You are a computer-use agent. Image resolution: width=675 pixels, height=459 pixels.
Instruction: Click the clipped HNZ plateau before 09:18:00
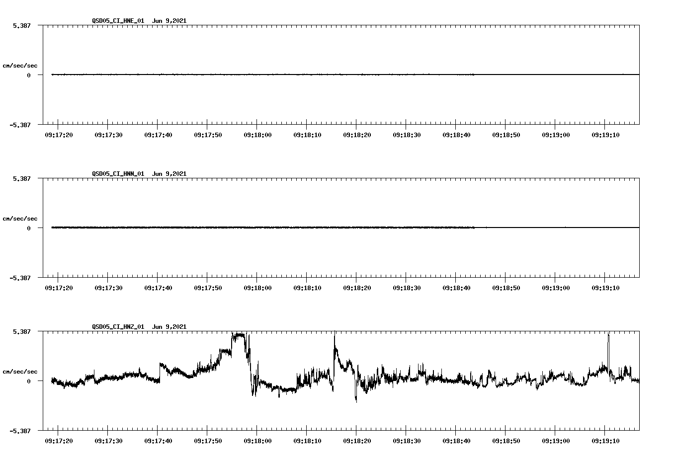239,335
